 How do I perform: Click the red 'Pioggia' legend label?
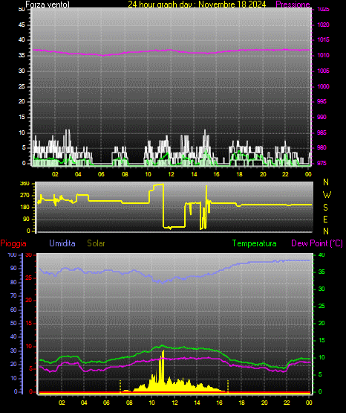[13, 243]
